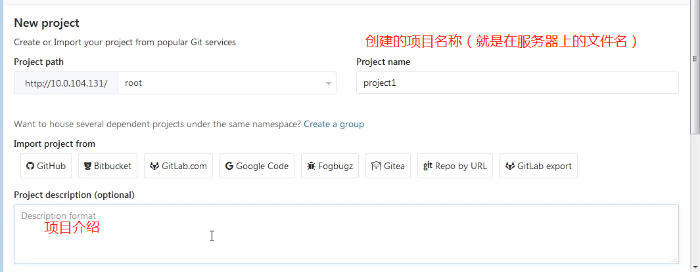Click the http://10.0.104.131/ path prefix

tap(66, 83)
